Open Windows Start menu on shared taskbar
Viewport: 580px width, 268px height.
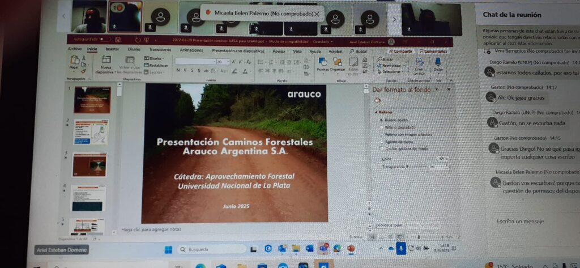168,250
